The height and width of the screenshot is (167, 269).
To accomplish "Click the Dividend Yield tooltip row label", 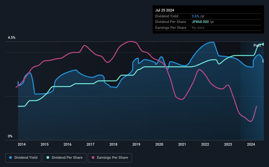I will pos(167,16).
